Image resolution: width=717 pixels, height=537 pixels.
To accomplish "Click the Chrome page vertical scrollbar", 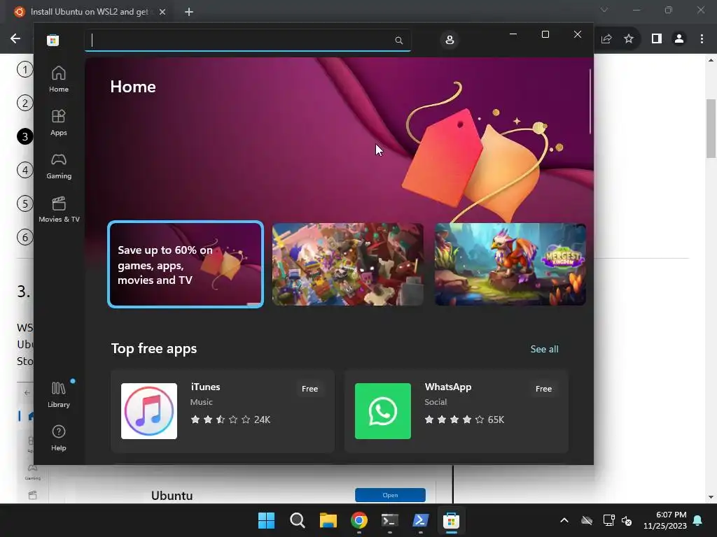I will click(x=711, y=129).
